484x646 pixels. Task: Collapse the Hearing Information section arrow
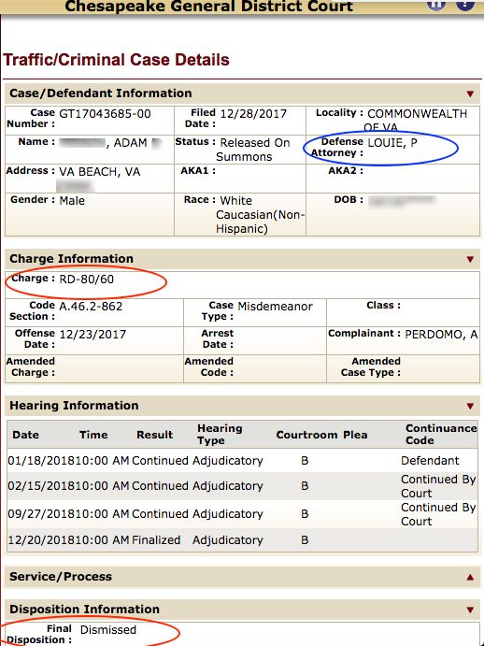[x=470, y=407]
